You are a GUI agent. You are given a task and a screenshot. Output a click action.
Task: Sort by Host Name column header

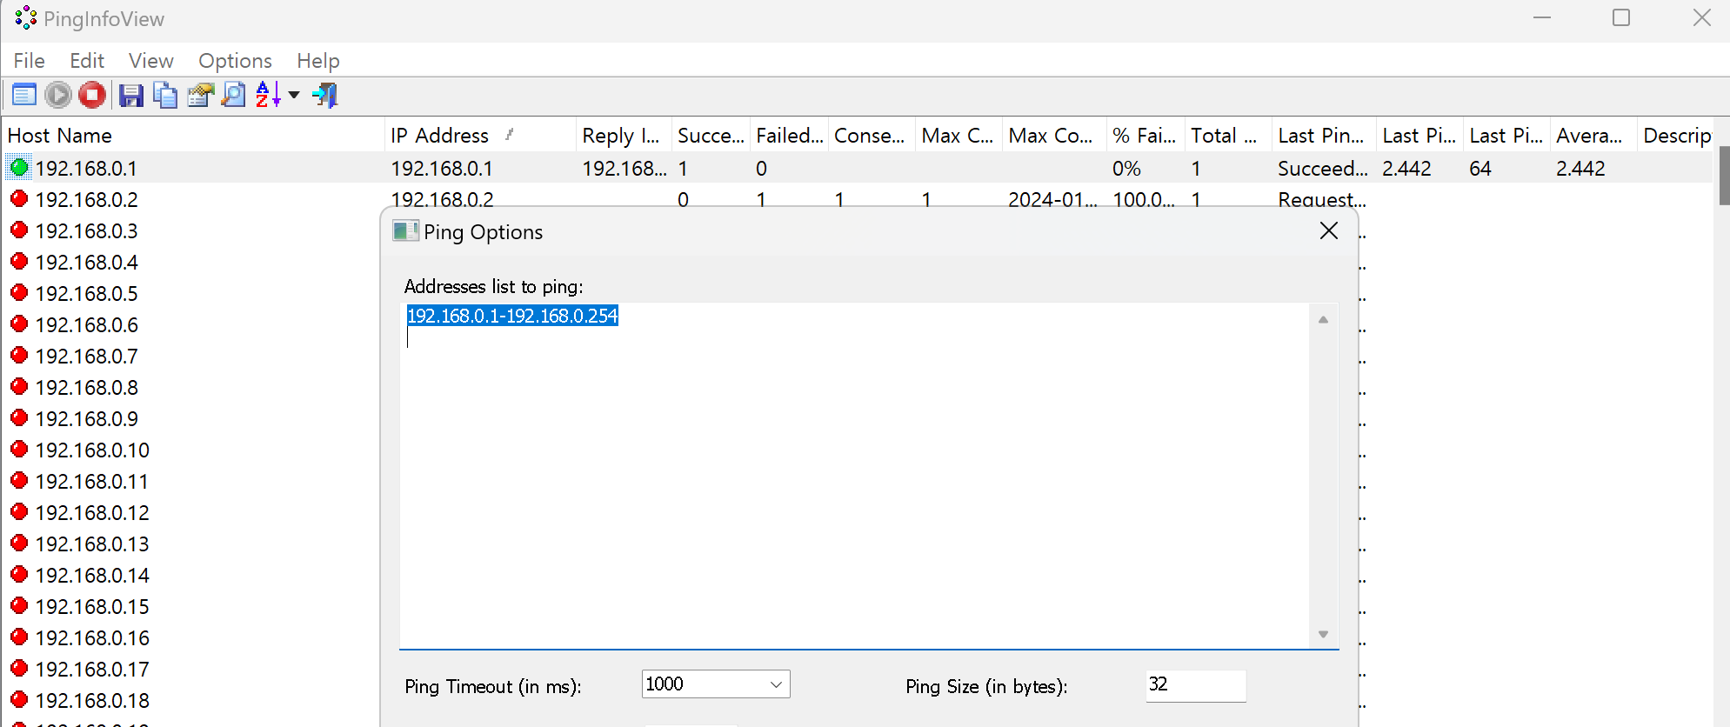point(193,136)
